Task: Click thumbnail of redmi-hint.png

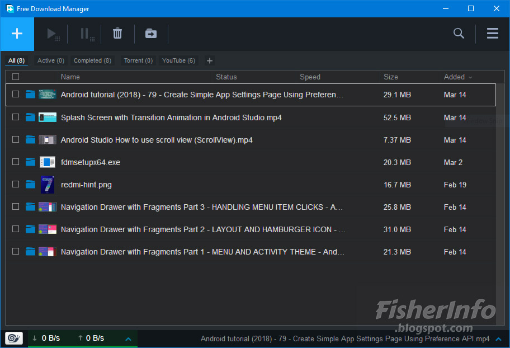Action: click(x=48, y=185)
